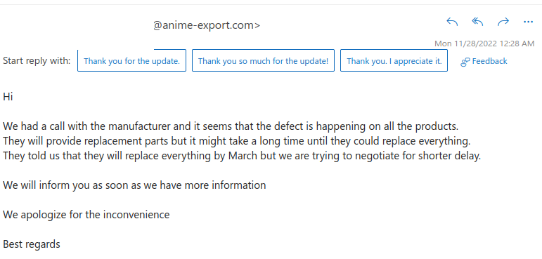Click the "We will inform you" sentence
Viewport: 542px width, 259px height.
[134, 185]
